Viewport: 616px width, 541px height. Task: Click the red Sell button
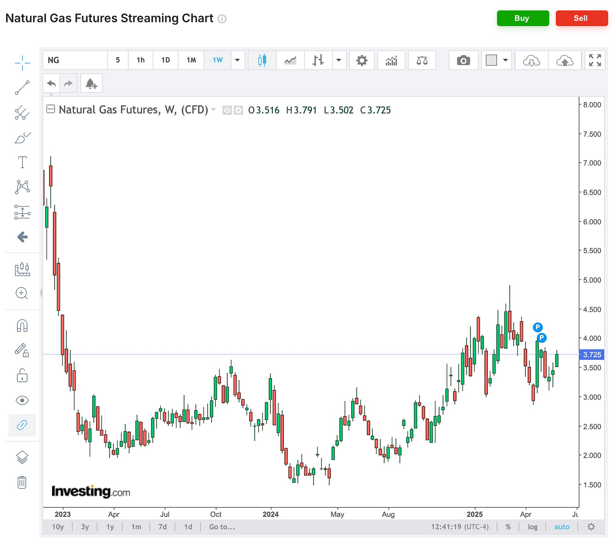pos(582,18)
